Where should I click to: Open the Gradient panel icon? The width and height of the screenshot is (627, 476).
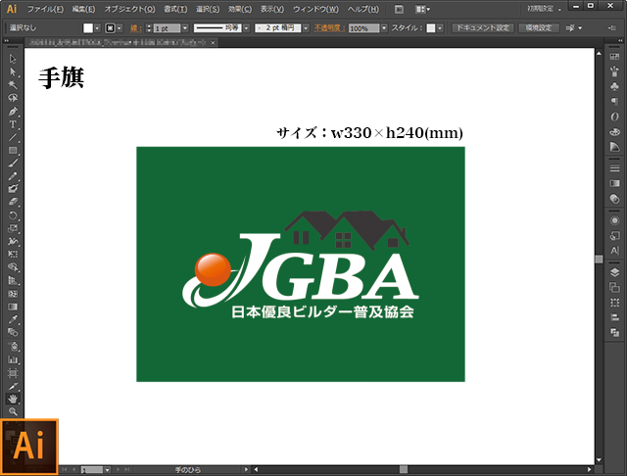614,183
